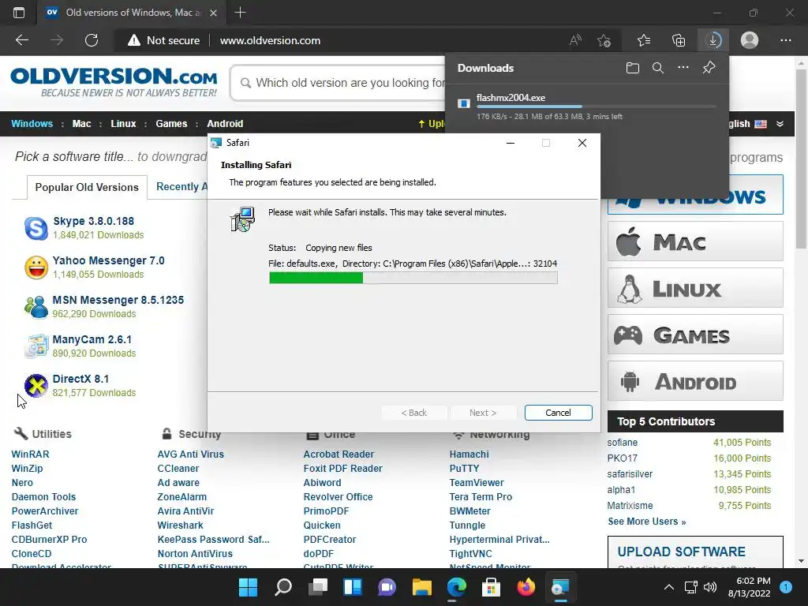
Task: Click the address bar URL
Action: [x=270, y=40]
